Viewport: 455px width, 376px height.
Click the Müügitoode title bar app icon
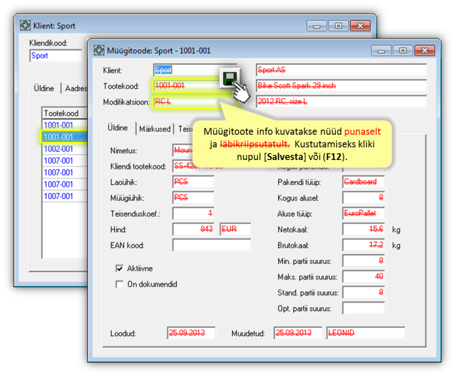tap(99, 51)
